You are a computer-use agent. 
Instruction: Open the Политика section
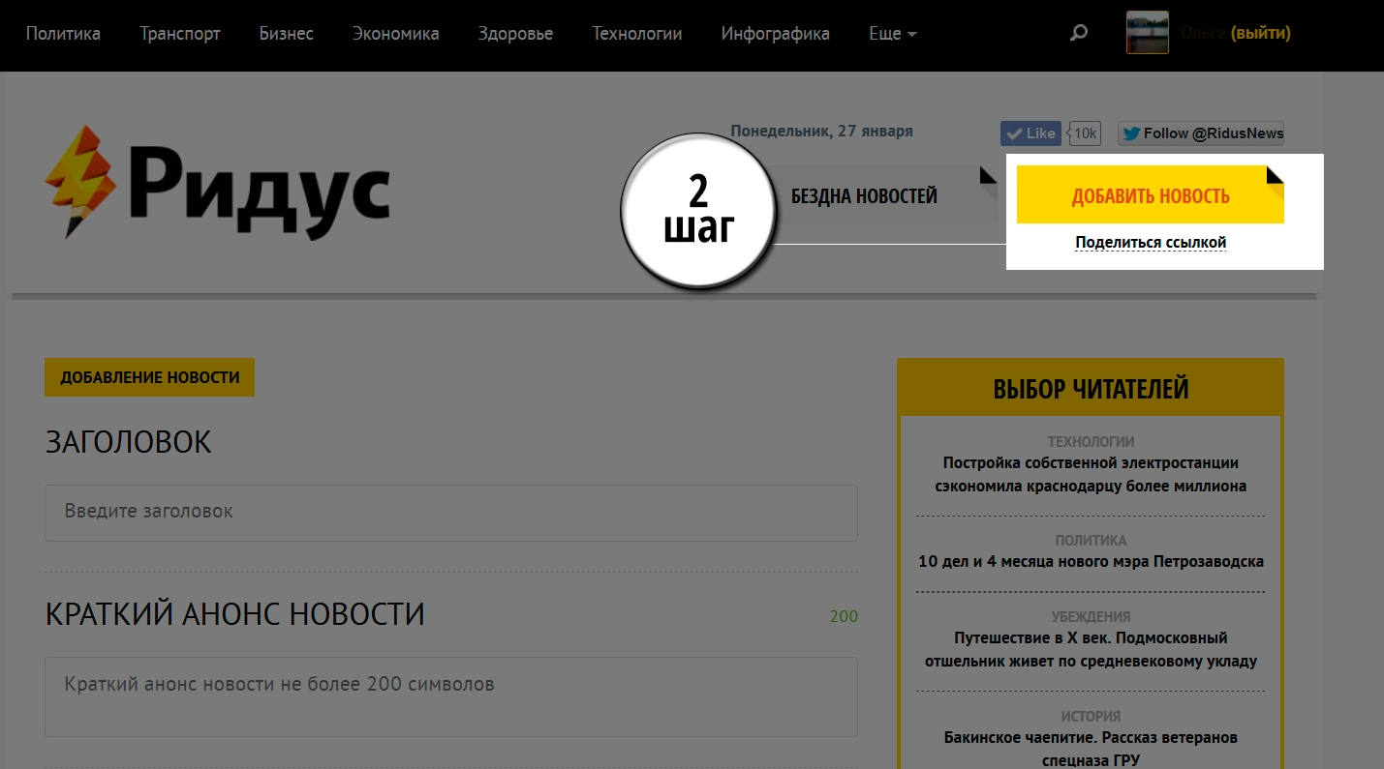tap(63, 34)
